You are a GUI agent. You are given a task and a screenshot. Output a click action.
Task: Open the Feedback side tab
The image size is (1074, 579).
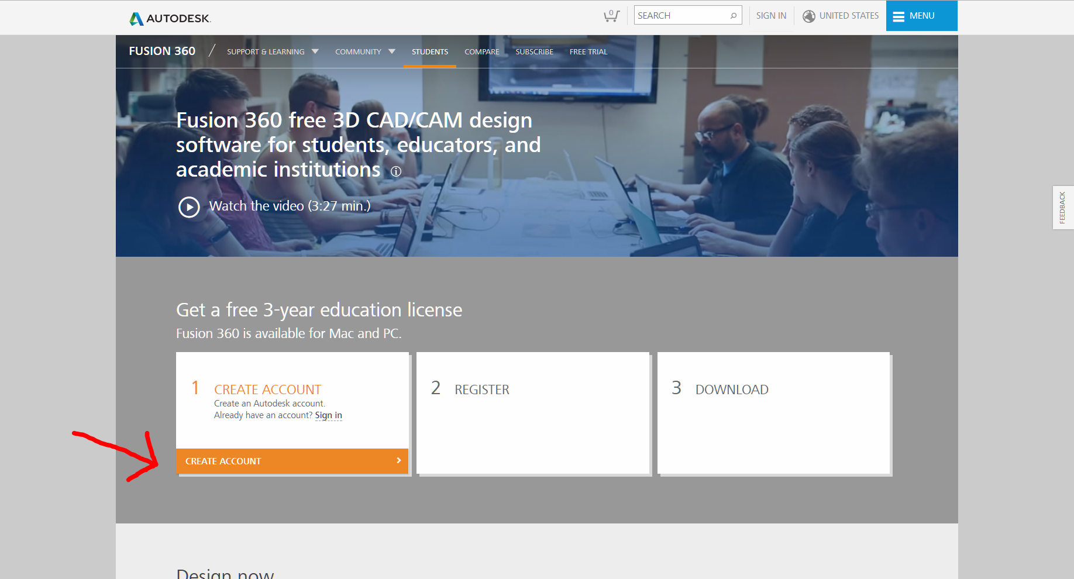click(x=1062, y=208)
